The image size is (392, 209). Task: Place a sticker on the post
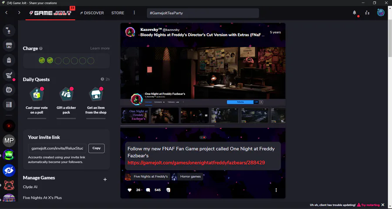pos(168,190)
